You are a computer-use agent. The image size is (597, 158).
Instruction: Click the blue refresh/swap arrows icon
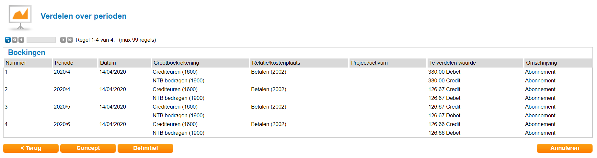point(8,40)
